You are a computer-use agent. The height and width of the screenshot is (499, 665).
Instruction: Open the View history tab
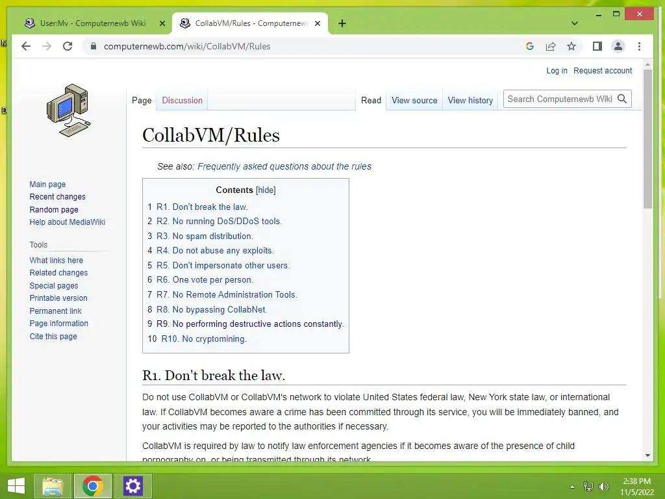pyautogui.click(x=470, y=100)
